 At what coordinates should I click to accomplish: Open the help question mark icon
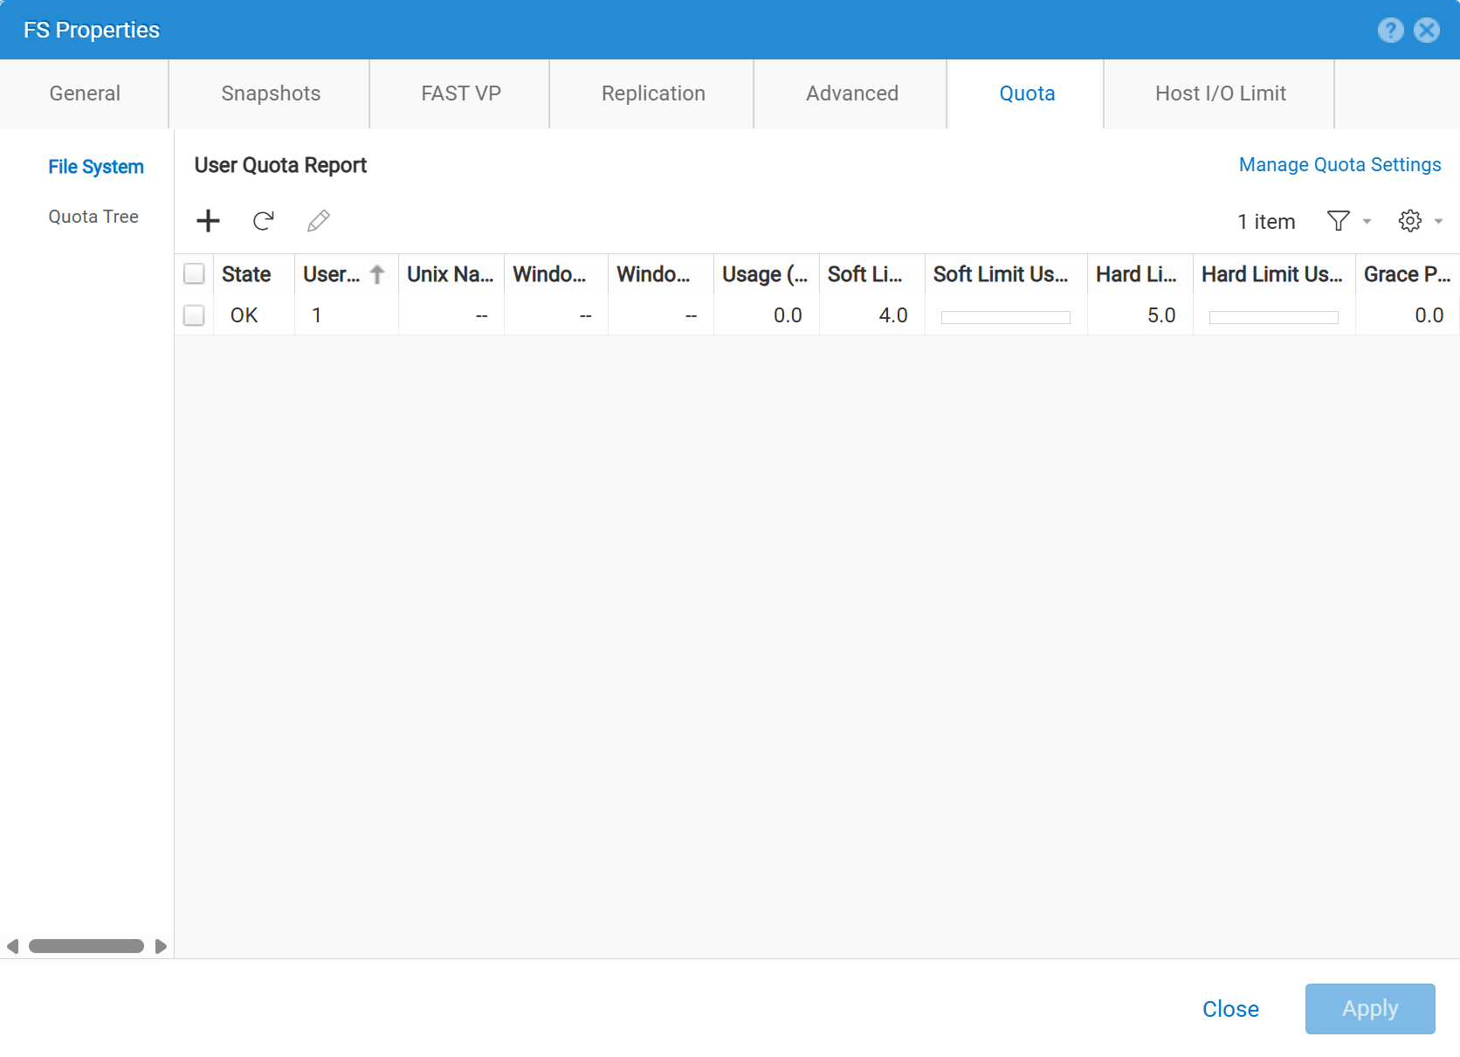pos(1390,31)
